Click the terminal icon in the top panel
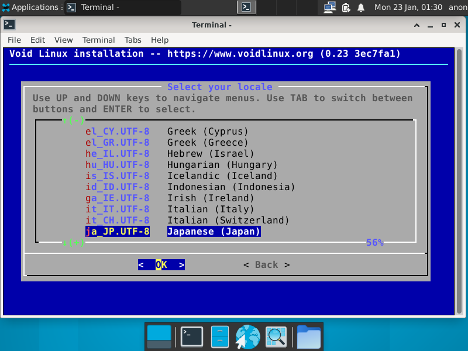468x351 pixels. pyautogui.click(x=246, y=7)
